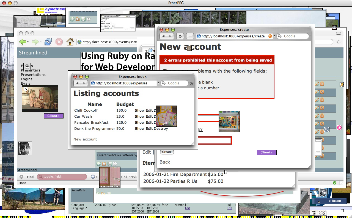
Task: Open Evals in the Streamlined sidebar
Action: tap(26, 83)
